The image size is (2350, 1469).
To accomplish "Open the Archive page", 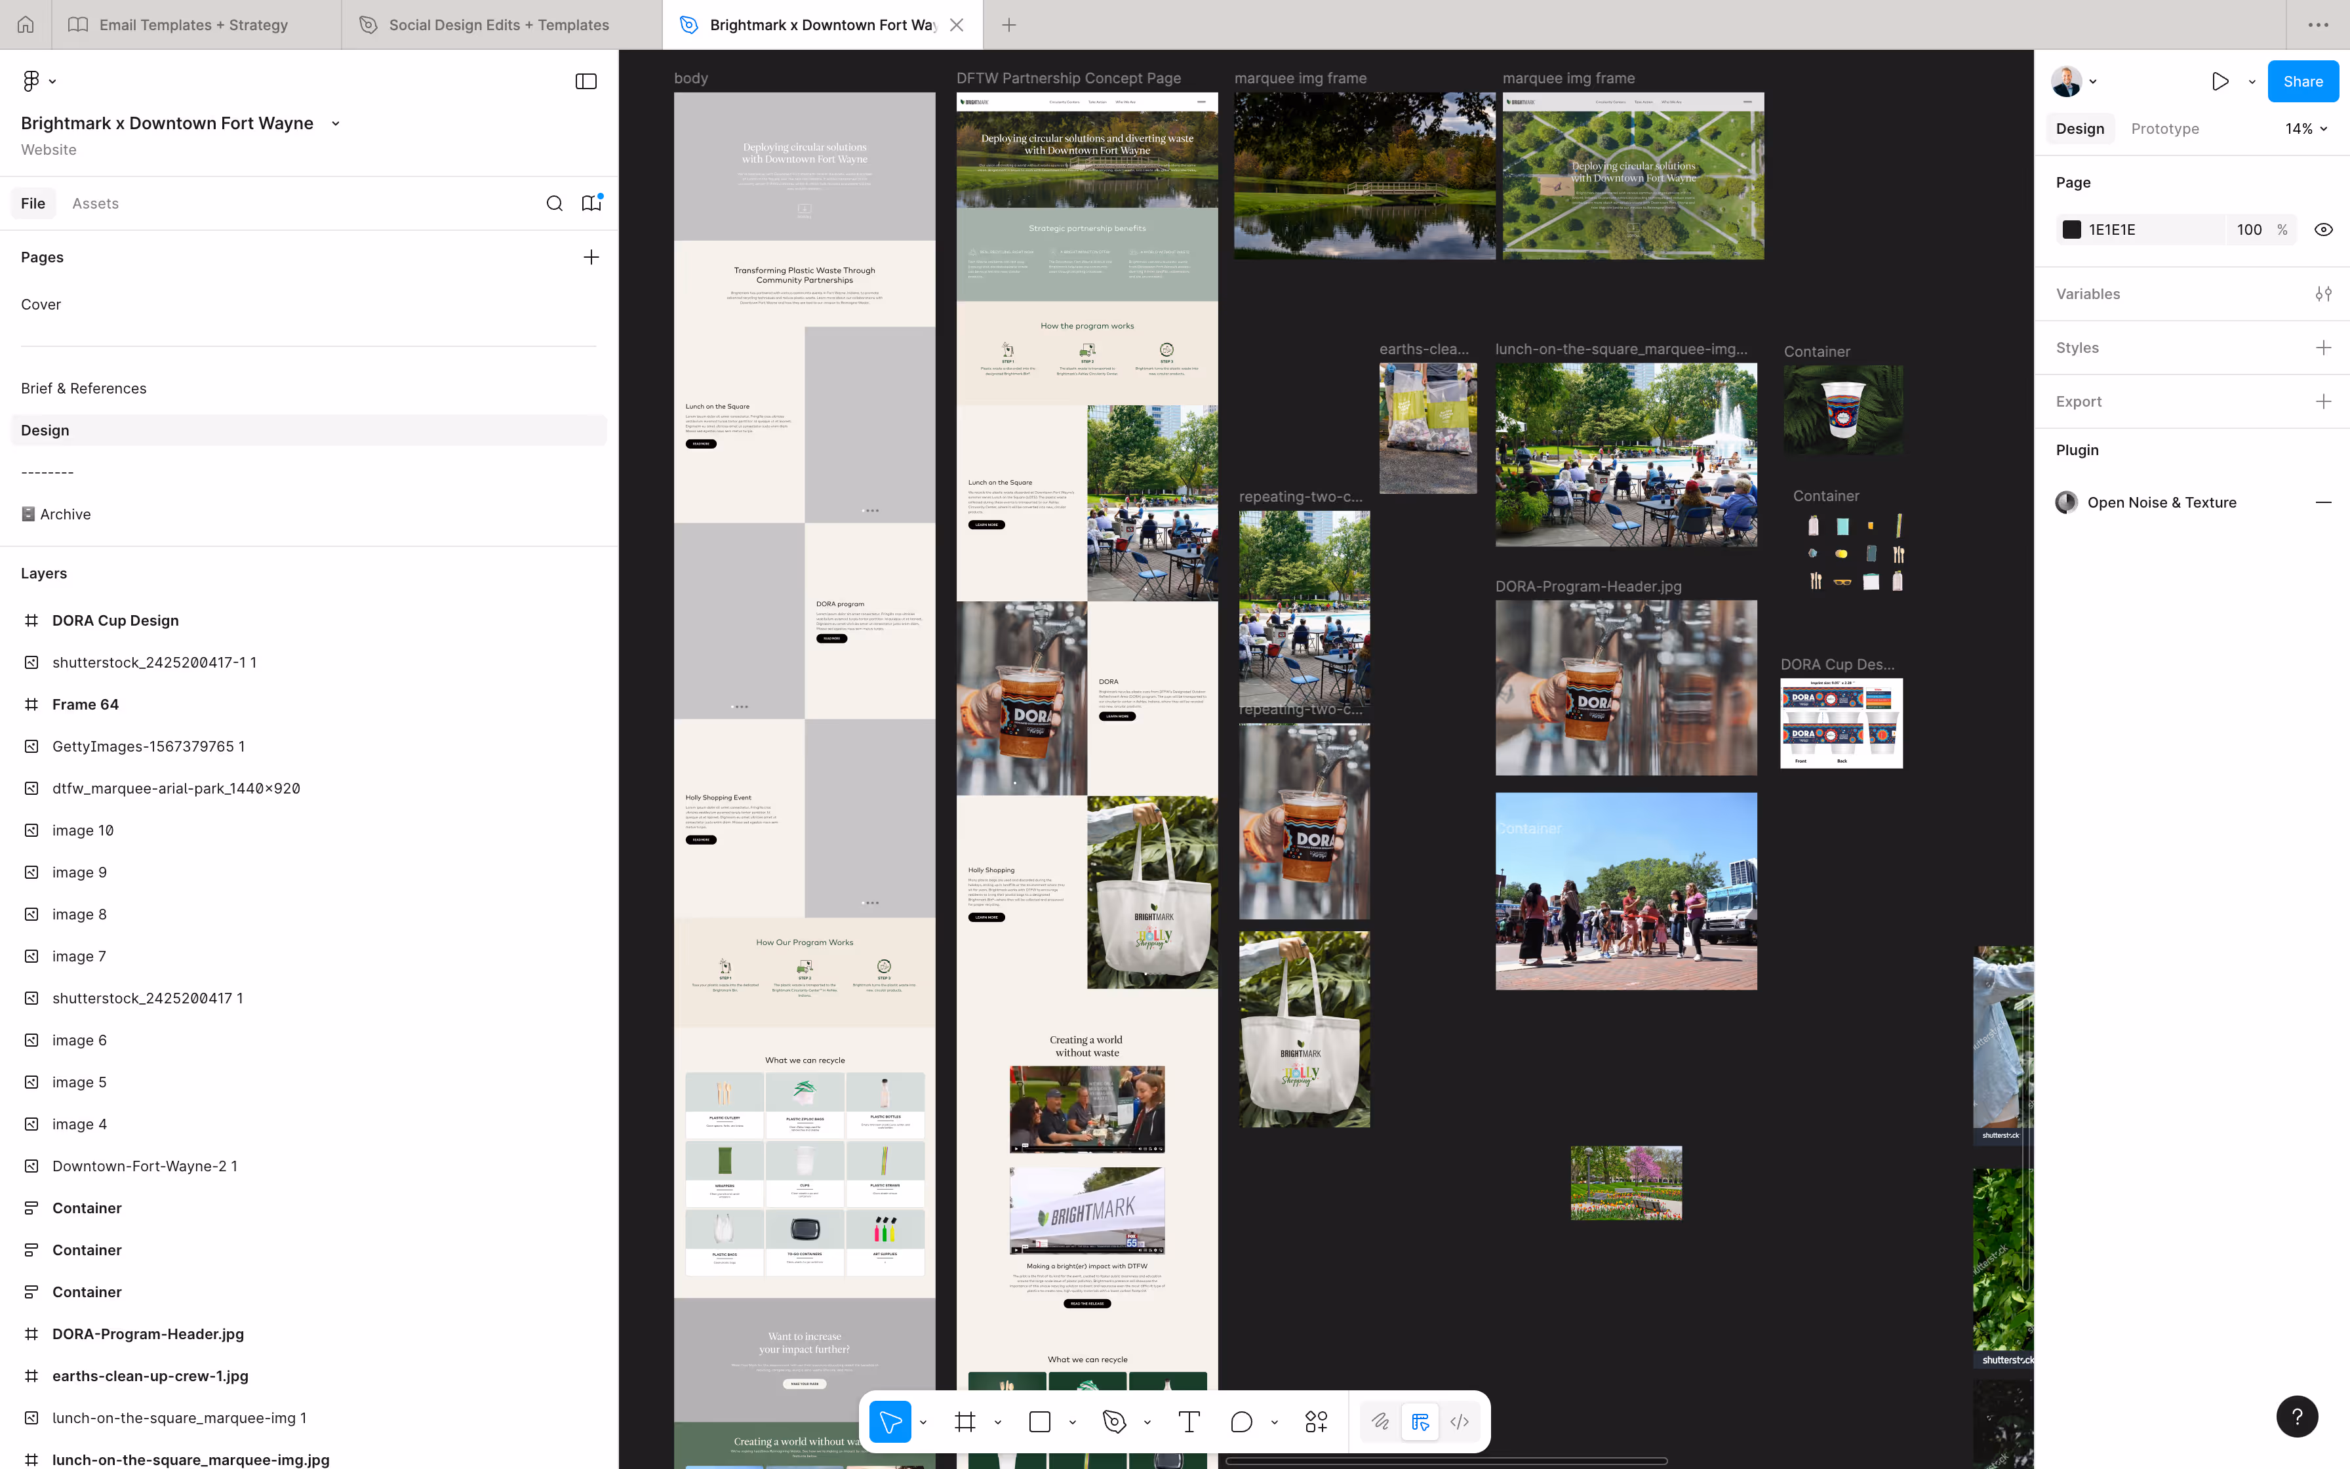I will tap(309, 515).
